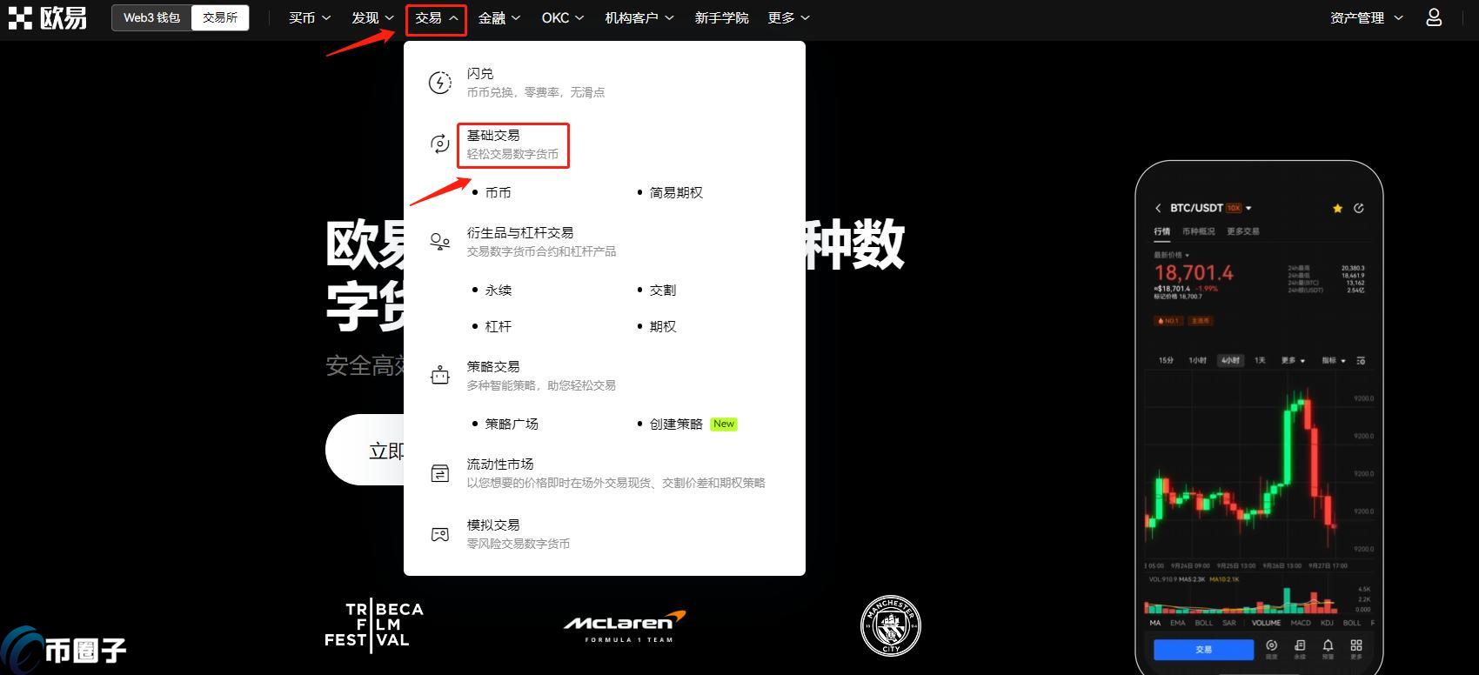Viewport: 1479px width, 675px height.
Task: Click the 闪兑 lightning bolt icon
Action: pos(440,83)
